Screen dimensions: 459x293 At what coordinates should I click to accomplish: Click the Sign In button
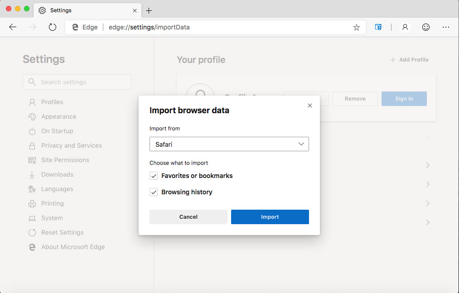coord(404,99)
